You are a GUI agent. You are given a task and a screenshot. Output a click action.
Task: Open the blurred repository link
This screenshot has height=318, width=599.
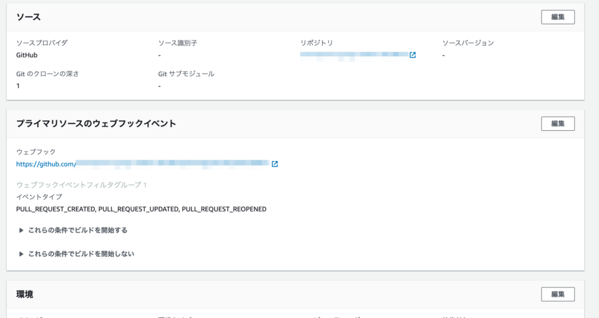click(x=354, y=55)
